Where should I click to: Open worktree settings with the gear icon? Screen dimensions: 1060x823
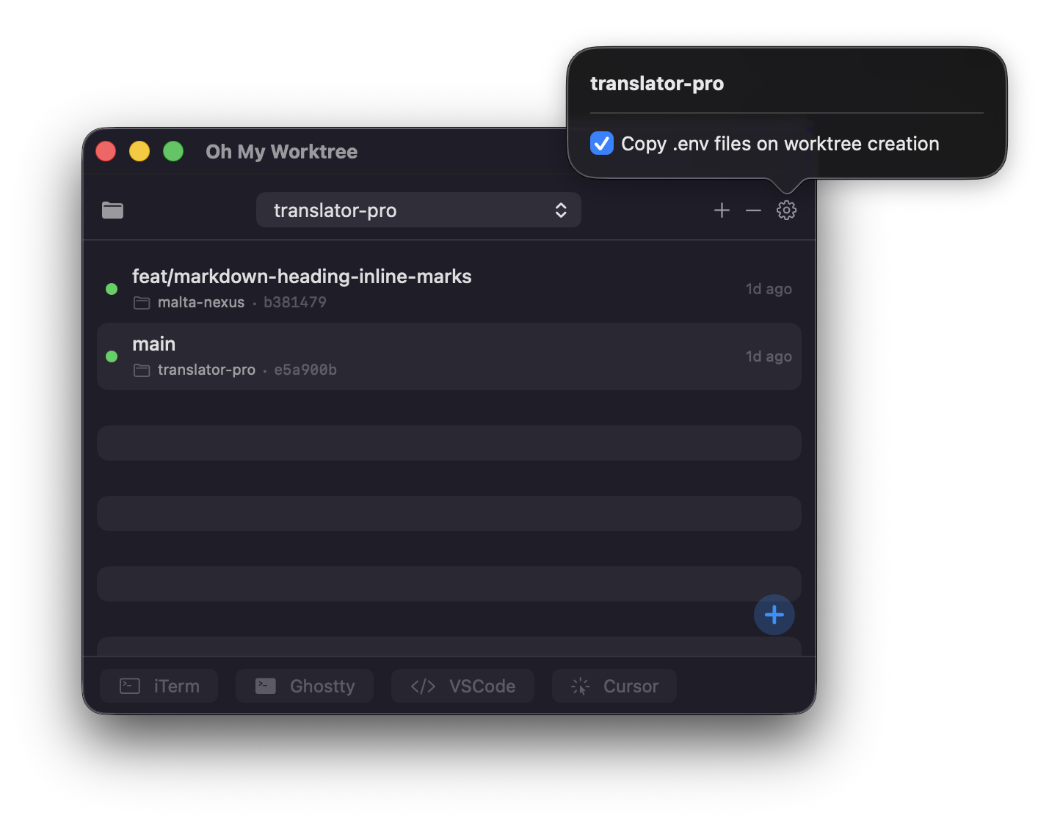[786, 210]
